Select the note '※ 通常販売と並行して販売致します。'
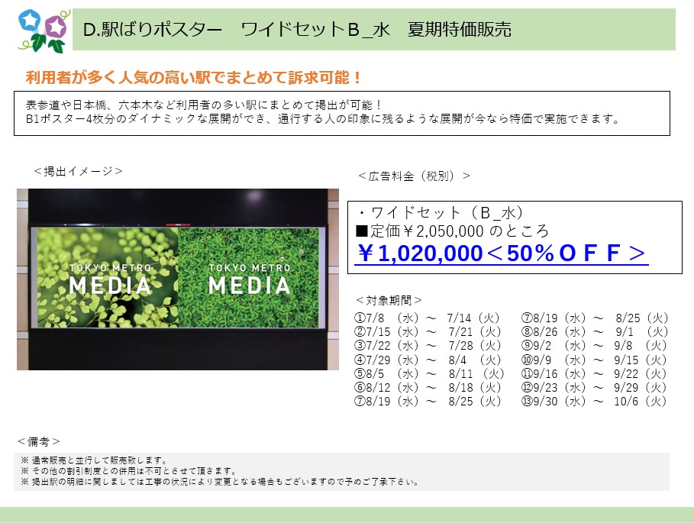Screen dimensions: 694x523 tap(94, 460)
